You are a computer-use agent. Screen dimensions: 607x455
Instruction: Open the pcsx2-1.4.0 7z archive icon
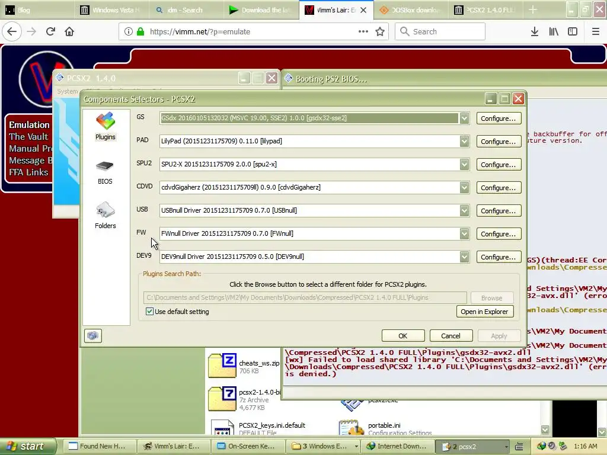pos(222,399)
